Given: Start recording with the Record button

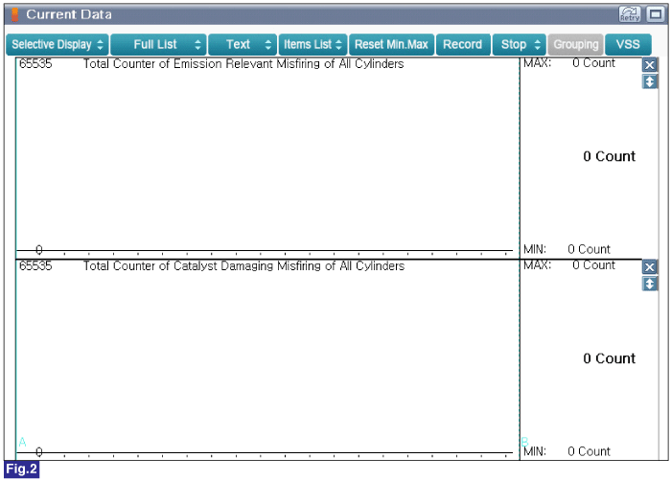Looking at the screenshot, I should (x=463, y=44).
